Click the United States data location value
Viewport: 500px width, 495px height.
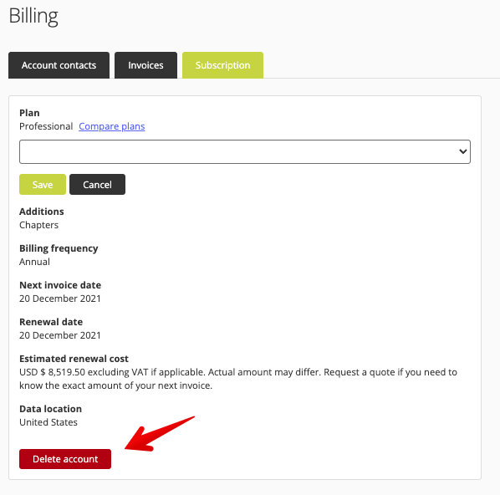point(48,422)
